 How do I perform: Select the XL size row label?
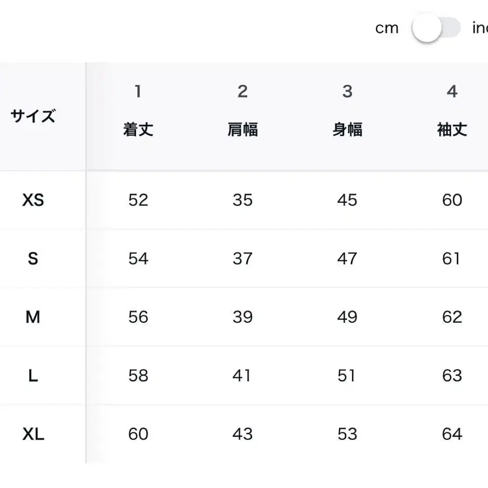pos(33,434)
